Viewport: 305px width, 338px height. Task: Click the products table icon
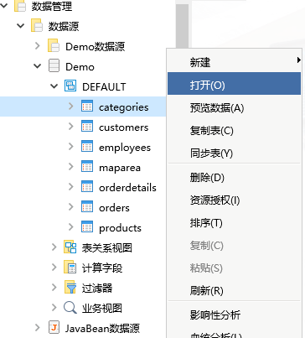pos(87,227)
